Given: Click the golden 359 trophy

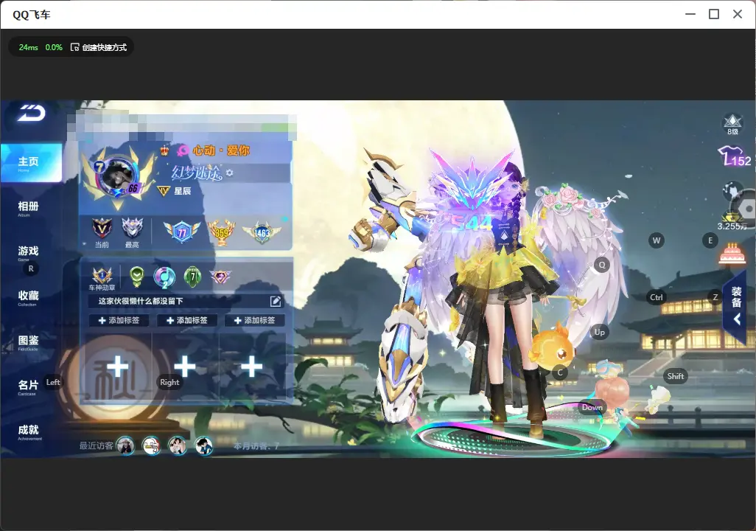Looking at the screenshot, I should 221,232.
